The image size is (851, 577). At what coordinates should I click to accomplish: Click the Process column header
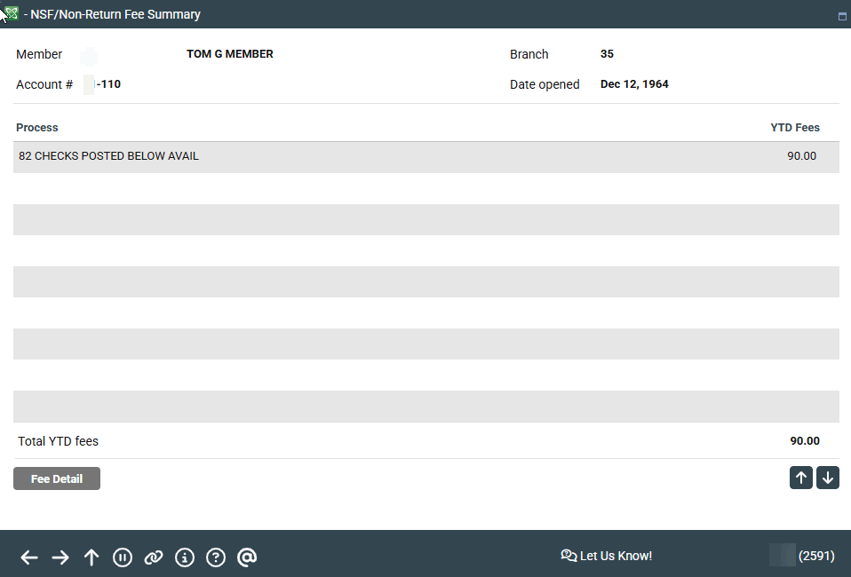37,128
